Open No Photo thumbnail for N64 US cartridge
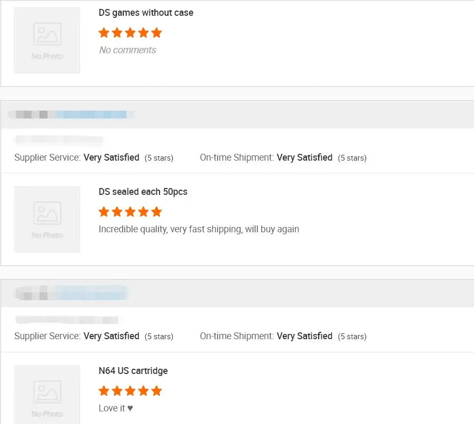The width and height of the screenshot is (474, 424). pos(47,395)
